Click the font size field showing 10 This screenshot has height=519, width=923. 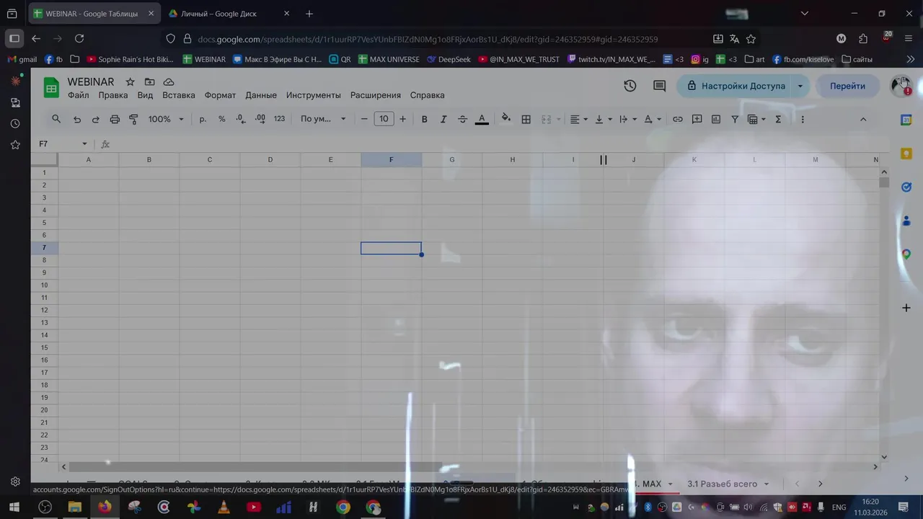point(384,119)
